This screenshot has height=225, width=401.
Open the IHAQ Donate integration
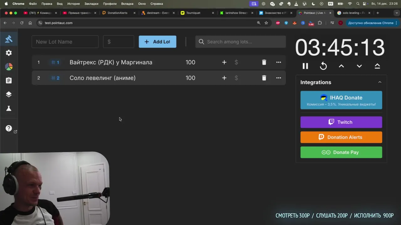coord(341,100)
